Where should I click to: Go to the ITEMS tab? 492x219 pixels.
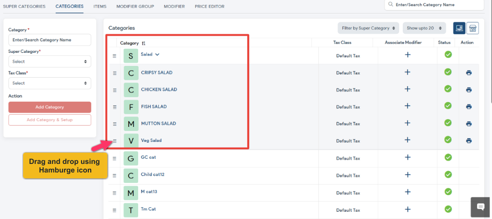pos(100,6)
